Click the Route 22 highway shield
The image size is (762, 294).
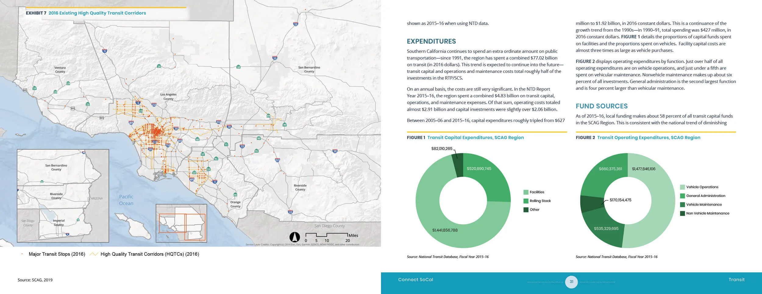194,173
